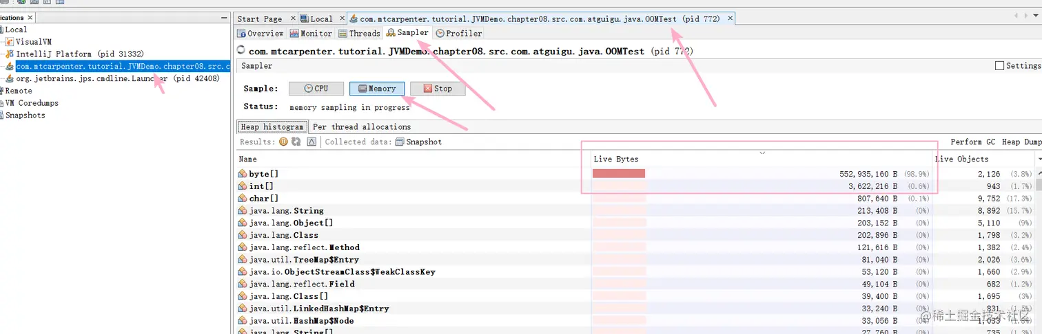Close the Applications panel tab
The image size is (1042, 334).
[30, 17]
